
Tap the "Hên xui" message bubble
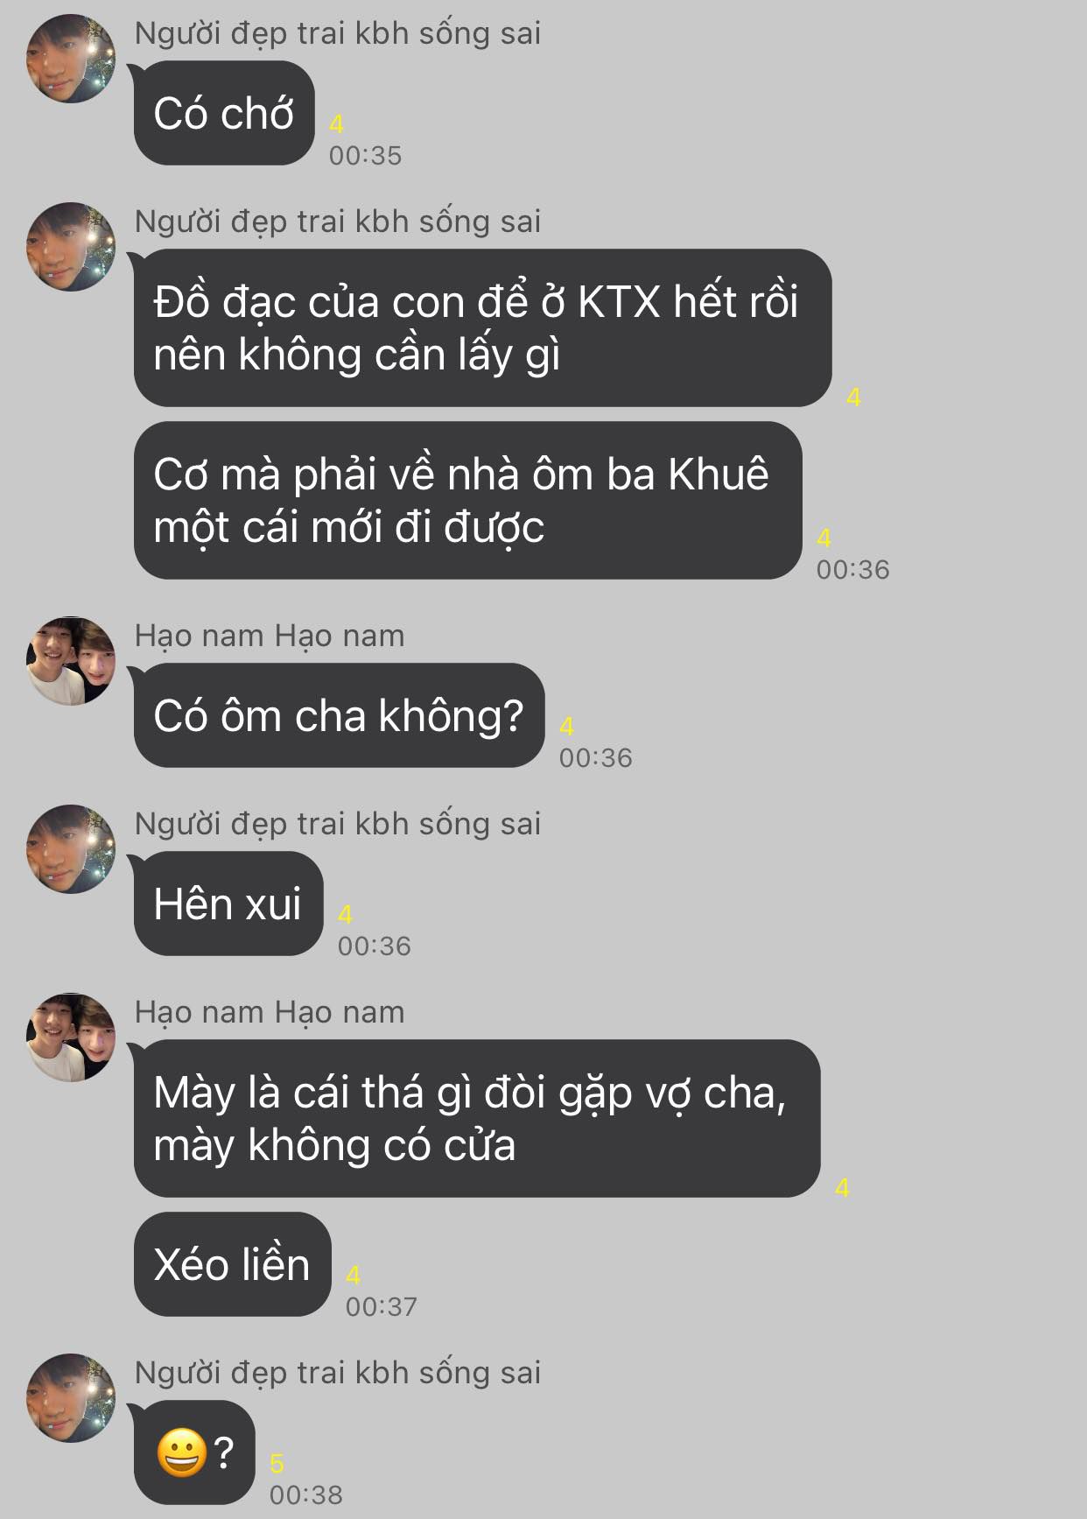[x=228, y=904]
